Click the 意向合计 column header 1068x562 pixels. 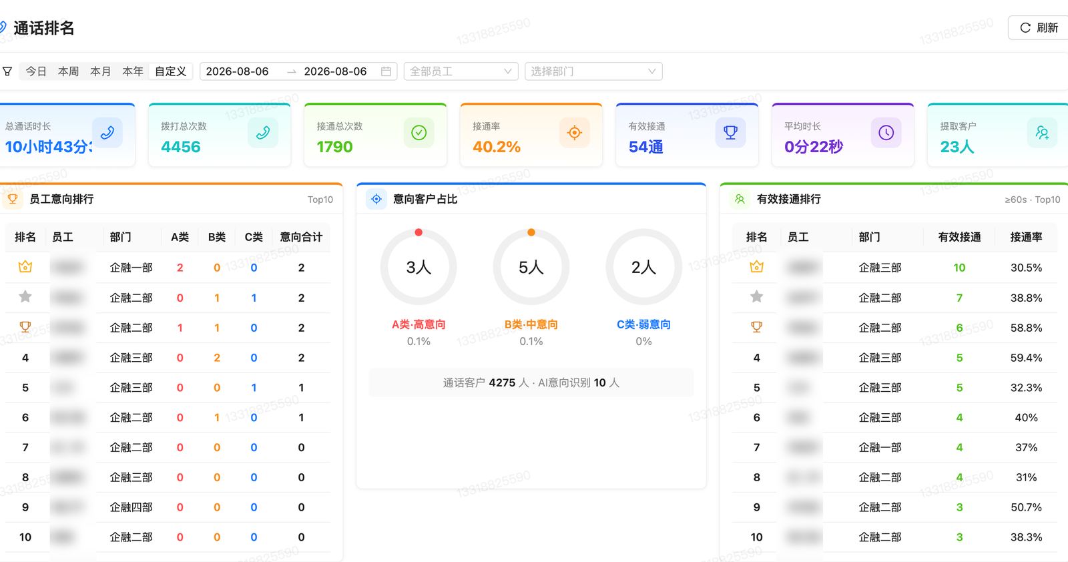[301, 237]
